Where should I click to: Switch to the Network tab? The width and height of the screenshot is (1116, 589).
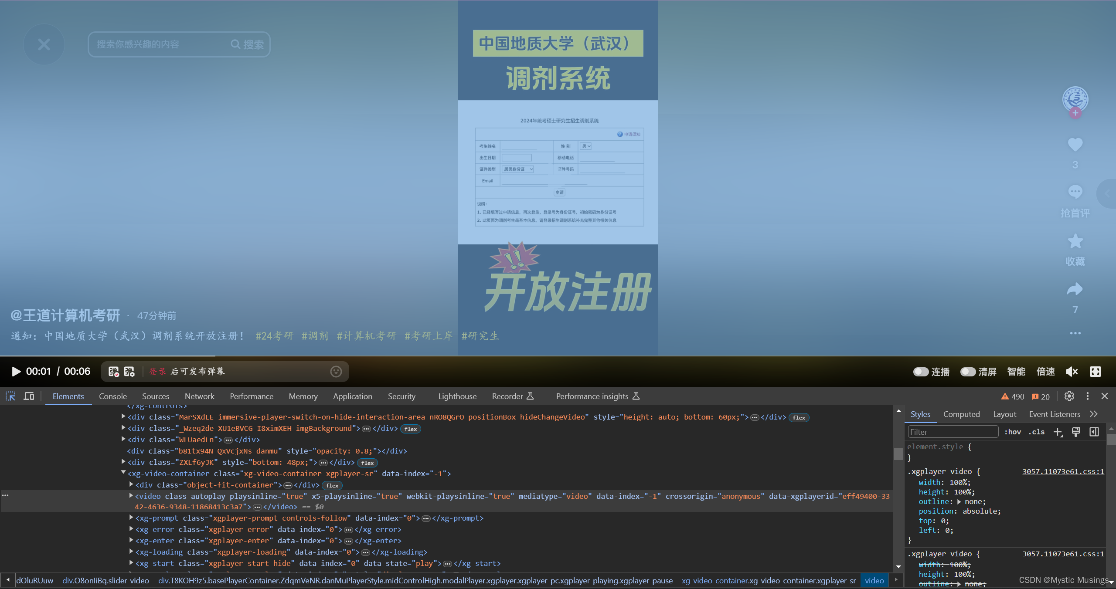pyautogui.click(x=200, y=396)
